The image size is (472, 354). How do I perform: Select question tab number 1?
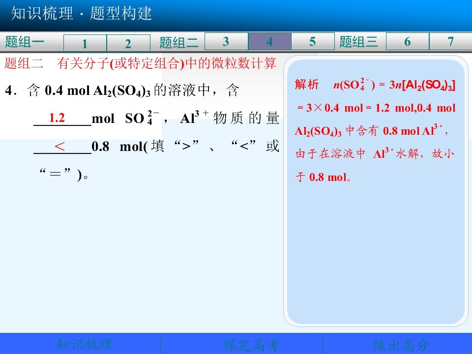[x=85, y=43]
